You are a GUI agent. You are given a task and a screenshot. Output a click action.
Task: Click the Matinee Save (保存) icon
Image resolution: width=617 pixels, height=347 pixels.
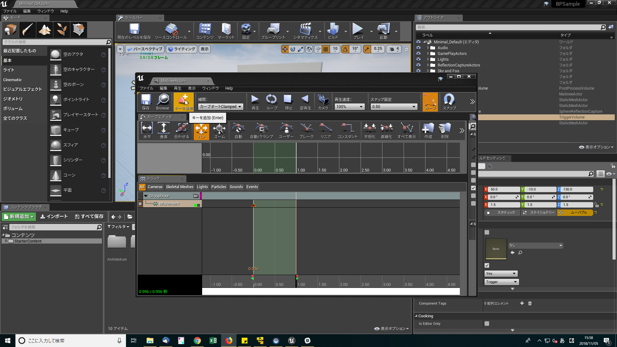[x=146, y=102]
